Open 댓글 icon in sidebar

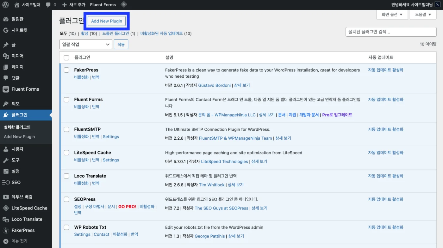point(6,78)
